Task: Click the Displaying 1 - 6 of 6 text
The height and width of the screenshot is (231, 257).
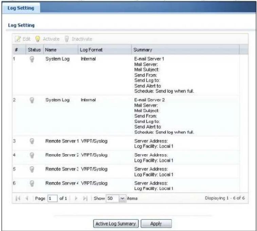Action: click(225, 198)
